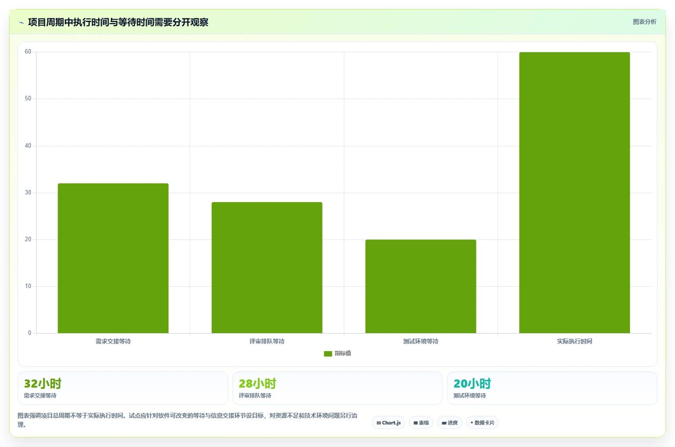This screenshot has height=447, width=675.
Task: Click the 32小时 data card value
Action: point(42,384)
